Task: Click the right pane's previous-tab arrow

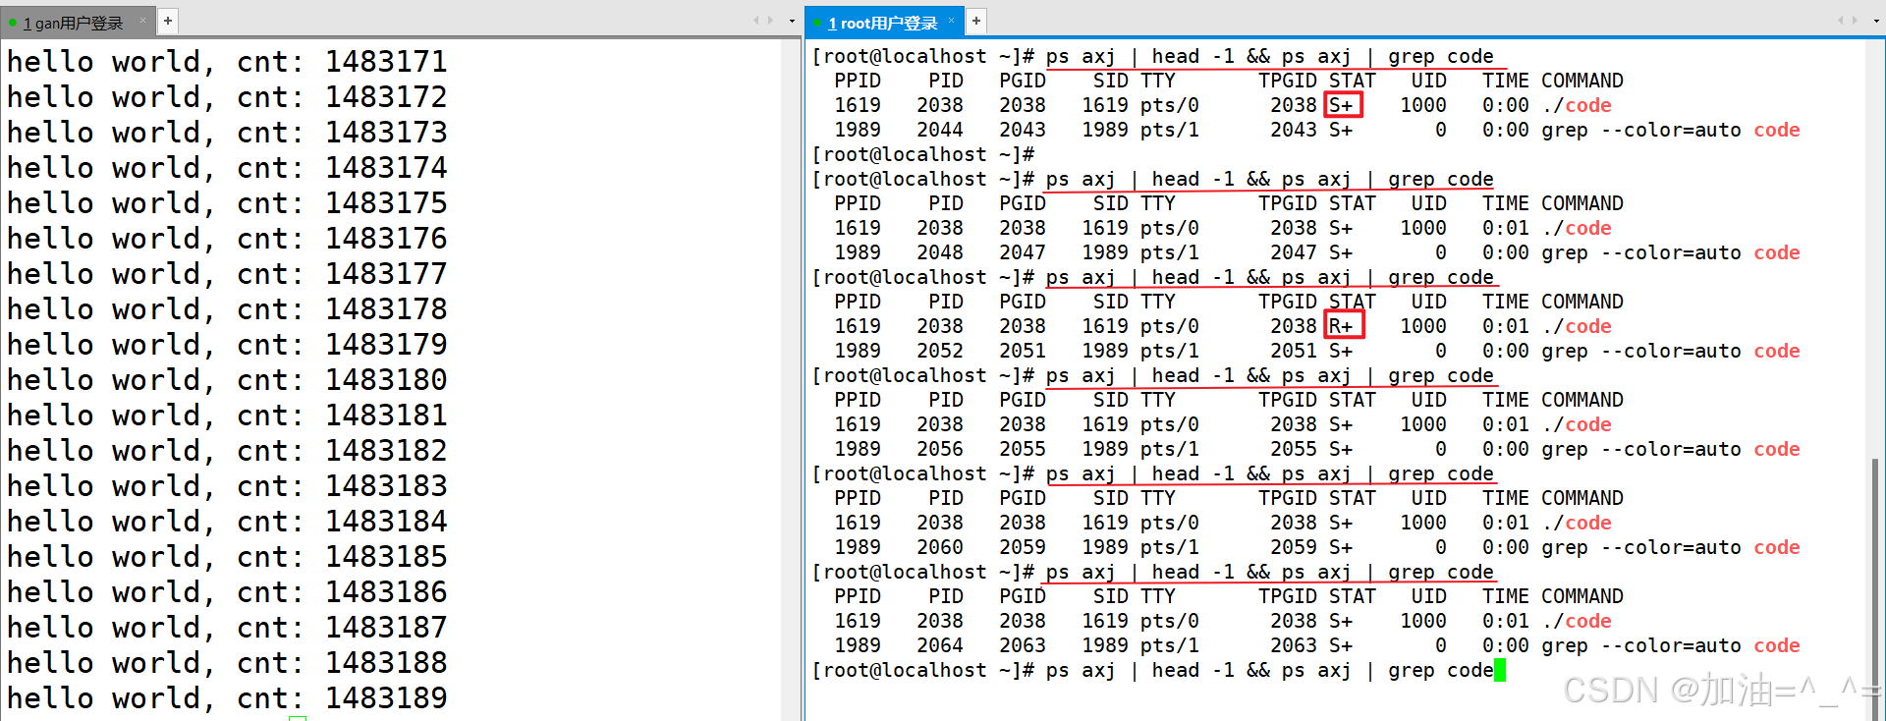Action: (x=1840, y=20)
